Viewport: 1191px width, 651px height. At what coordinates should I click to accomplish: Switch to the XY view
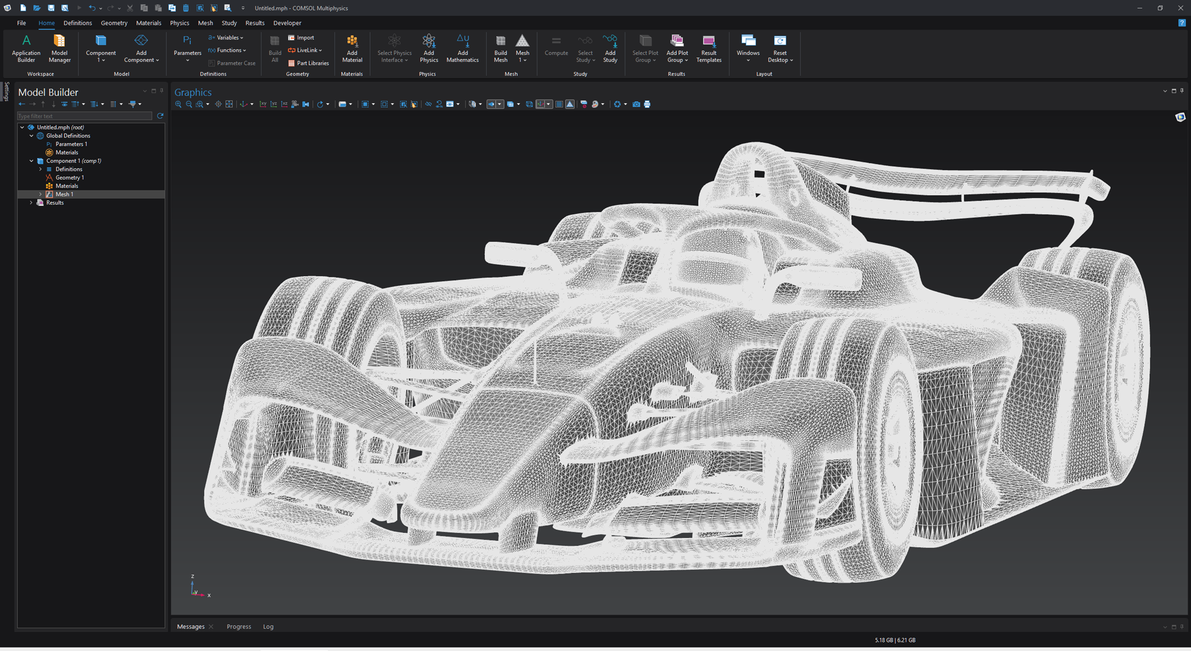[263, 104]
